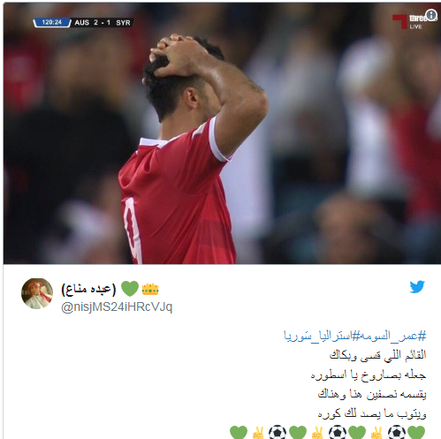Open the tweet photo of the player
This screenshot has width=441, height=439.
222,133
